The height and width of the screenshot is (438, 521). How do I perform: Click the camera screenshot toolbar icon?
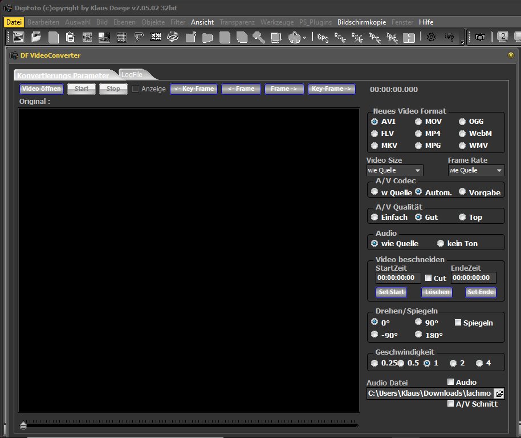click(481, 38)
